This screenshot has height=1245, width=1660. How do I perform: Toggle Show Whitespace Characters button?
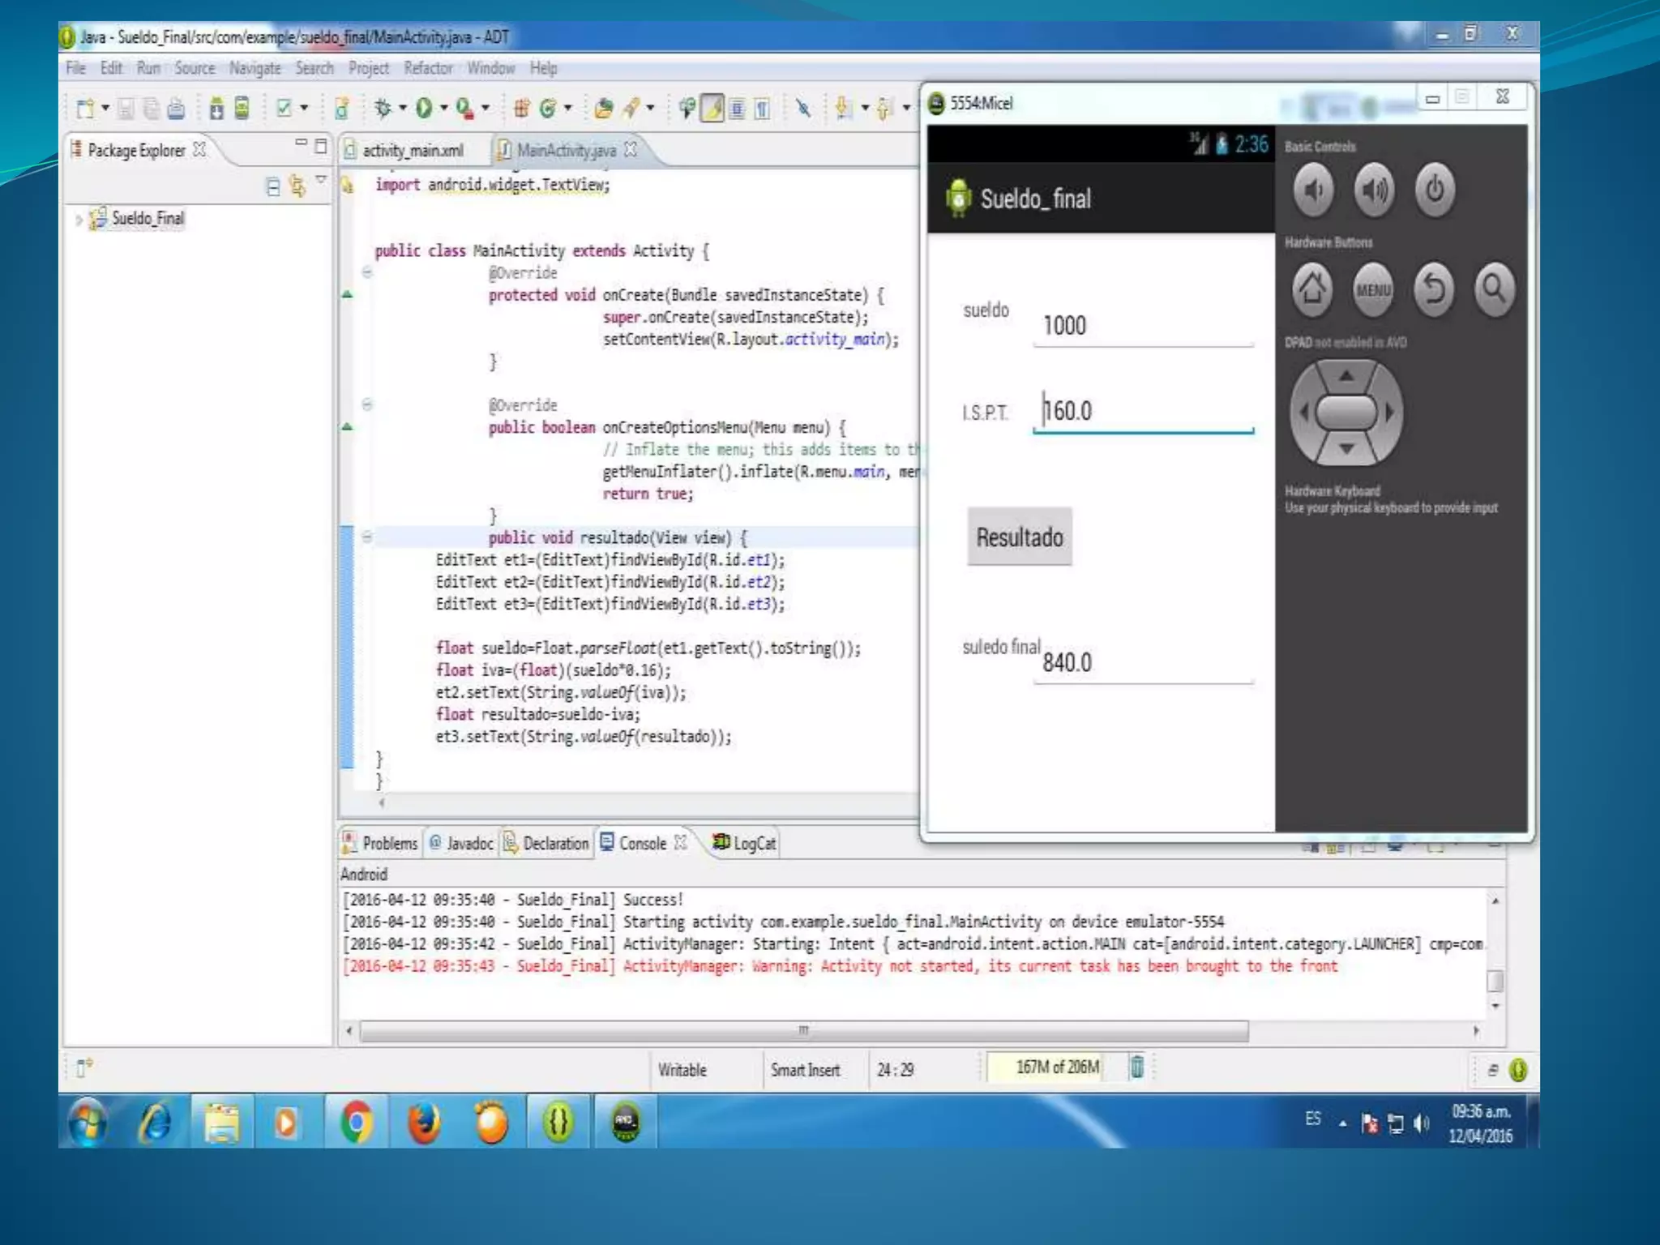coord(762,108)
